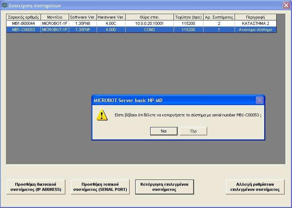Confirm deletion with the Ναι button
292x208 pixels.
point(164,131)
